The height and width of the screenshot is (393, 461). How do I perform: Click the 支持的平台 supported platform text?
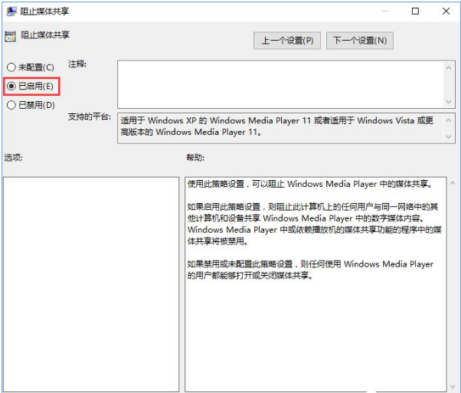(277, 126)
